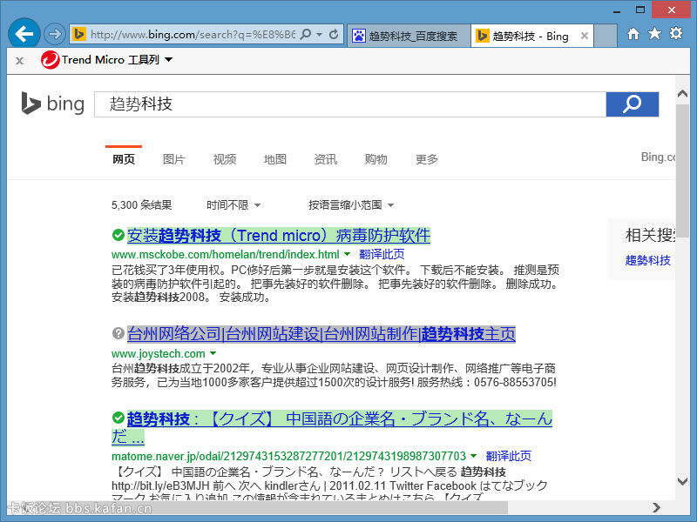The height and width of the screenshot is (522, 697).
Task: Click the 5,300 条结果 count text
Action: (x=141, y=205)
